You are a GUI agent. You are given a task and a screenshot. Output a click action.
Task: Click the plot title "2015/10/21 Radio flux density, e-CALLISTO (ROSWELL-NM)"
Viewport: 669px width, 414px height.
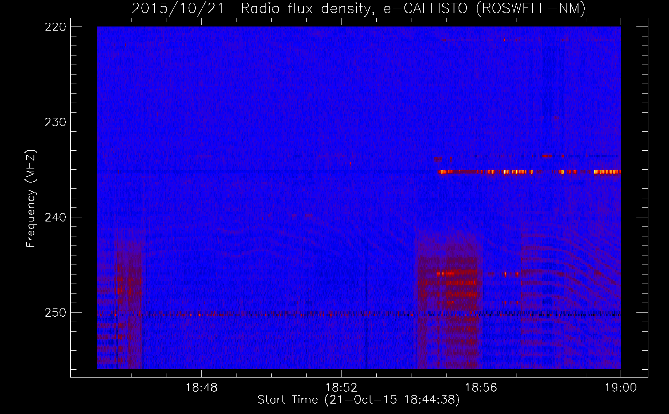tap(358, 8)
